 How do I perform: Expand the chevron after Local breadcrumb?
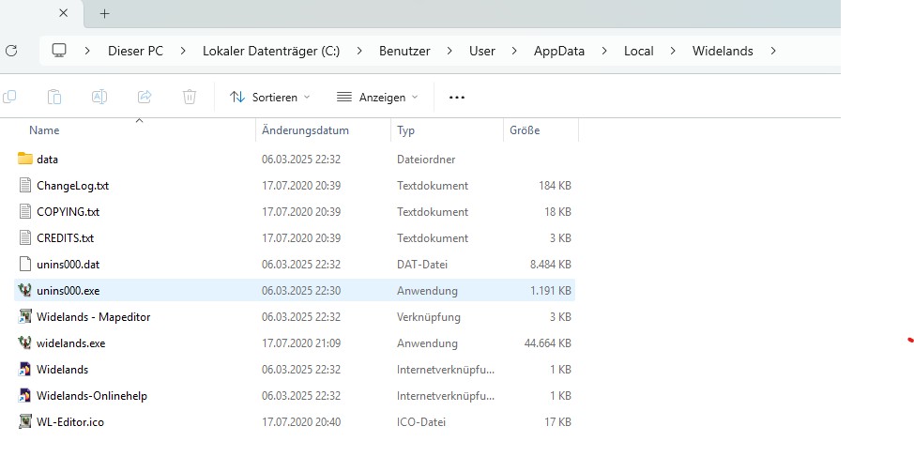(x=673, y=52)
